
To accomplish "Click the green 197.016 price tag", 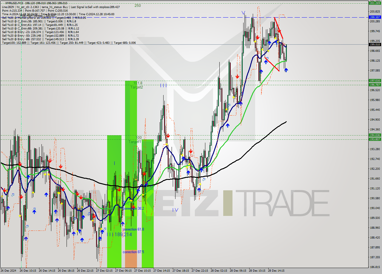I will pos(375,80).
